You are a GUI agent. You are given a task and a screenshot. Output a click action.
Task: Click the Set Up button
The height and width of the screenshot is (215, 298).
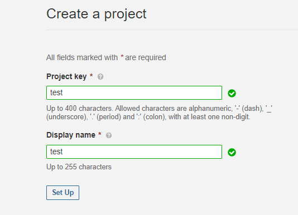coord(63,193)
